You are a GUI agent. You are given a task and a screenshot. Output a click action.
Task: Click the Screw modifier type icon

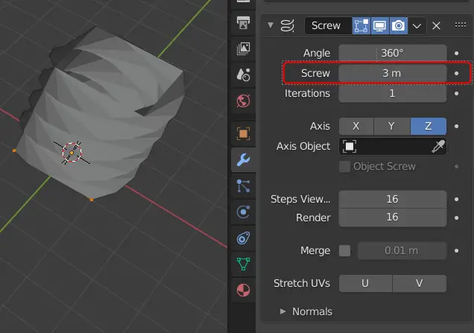click(287, 25)
